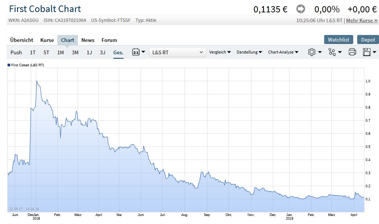The image size is (379, 224).
Task: Select the 5T five-day timeframe
Action: tap(46, 52)
